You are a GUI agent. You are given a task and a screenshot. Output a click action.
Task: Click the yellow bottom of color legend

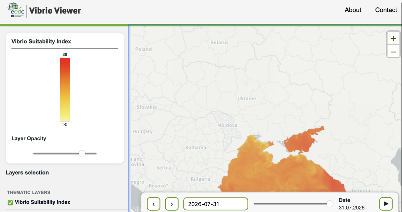(x=65, y=118)
